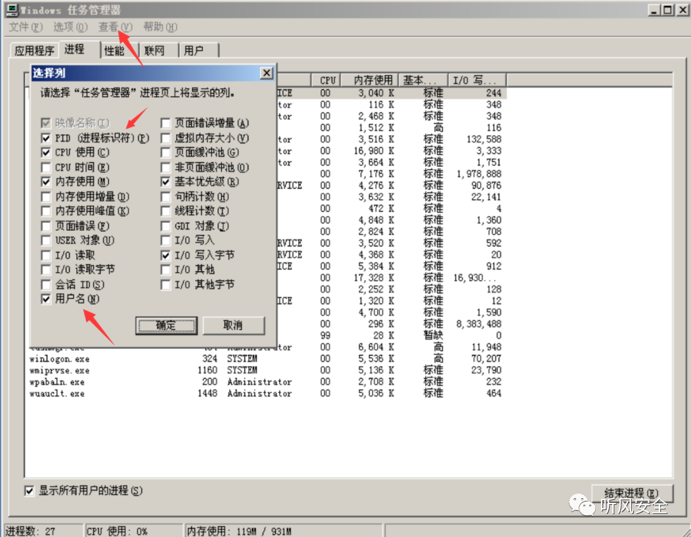
Task: Click 内存使用: 119M / 931M status
Action: 283,531
